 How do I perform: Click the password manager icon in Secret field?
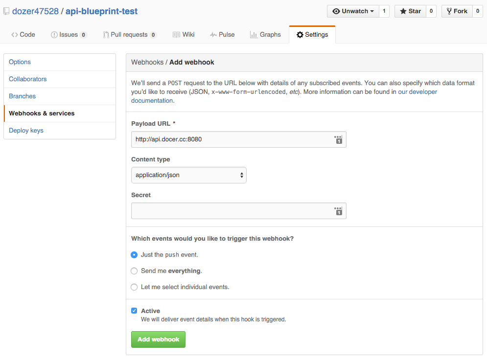(x=338, y=211)
